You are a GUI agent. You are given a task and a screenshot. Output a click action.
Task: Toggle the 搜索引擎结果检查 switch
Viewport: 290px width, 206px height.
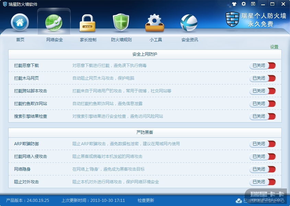point(263,116)
